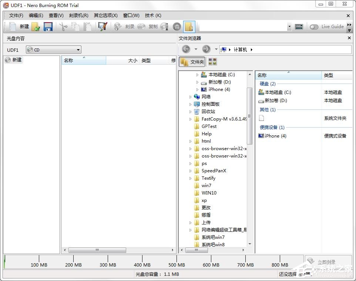This screenshot has width=356, height=281.
Task: Expand the 本地磁盘 (C:) tree node
Action: [x=197, y=75]
